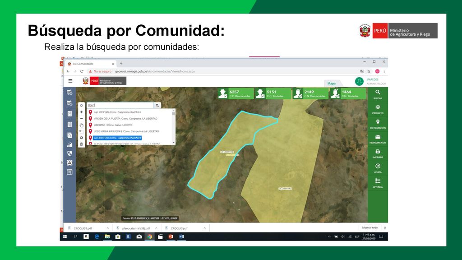Click the 2149 C.N. Reconocidas counter

pyautogui.click(x=310, y=93)
